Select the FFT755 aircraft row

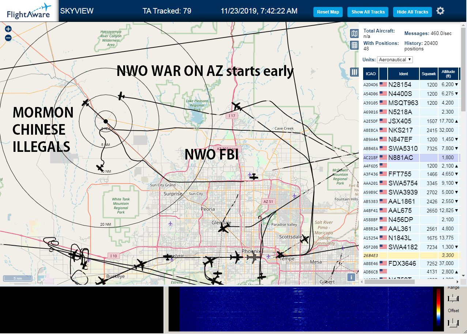[411, 174]
